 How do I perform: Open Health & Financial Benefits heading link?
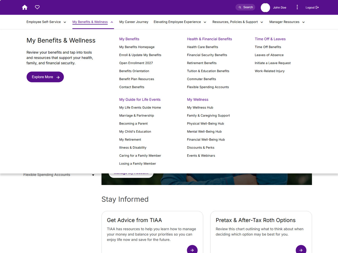[x=210, y=39]
